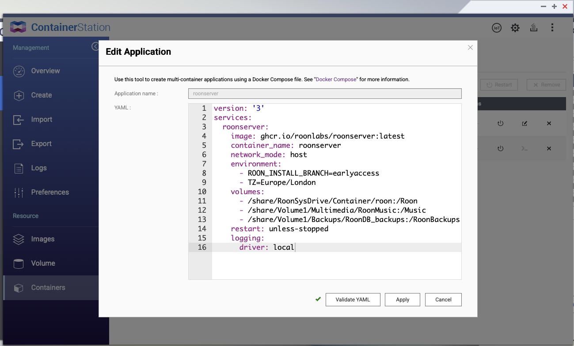The height and width of the screenshot is (346, 574).
Task: Click power icon in first container row
Action: [x=500, y=124]
